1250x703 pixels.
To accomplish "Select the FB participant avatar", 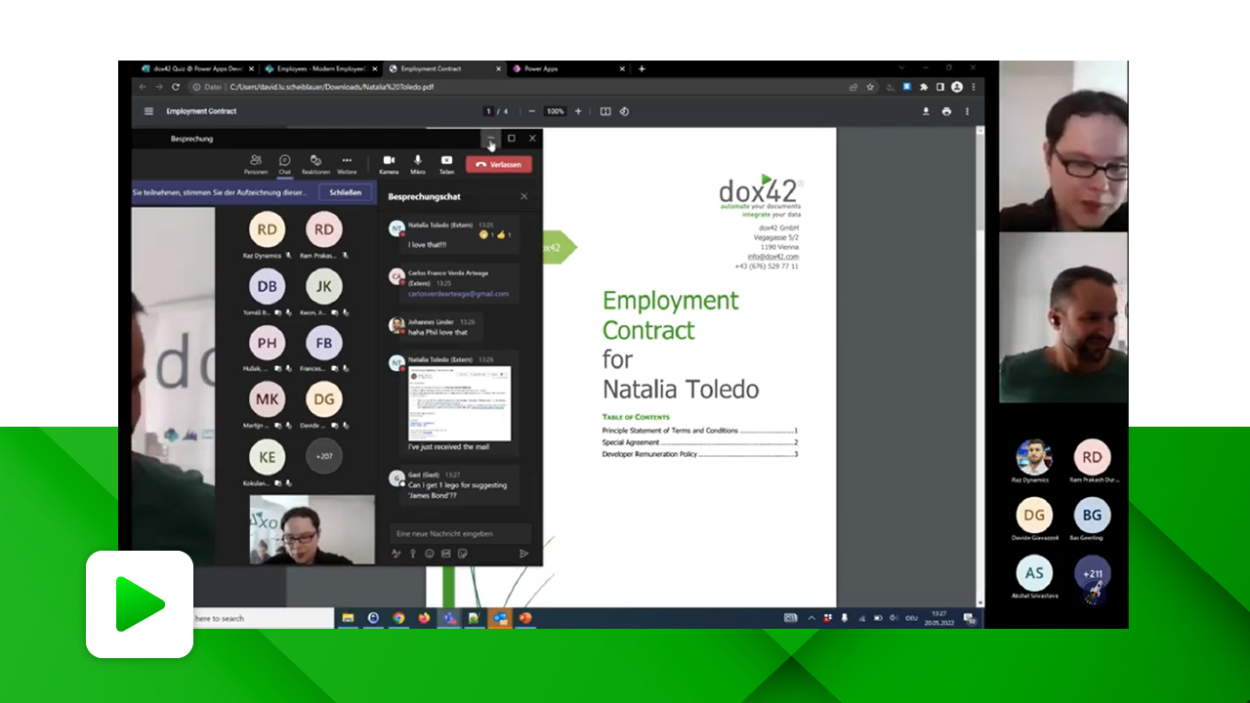I will coord(324,343).
